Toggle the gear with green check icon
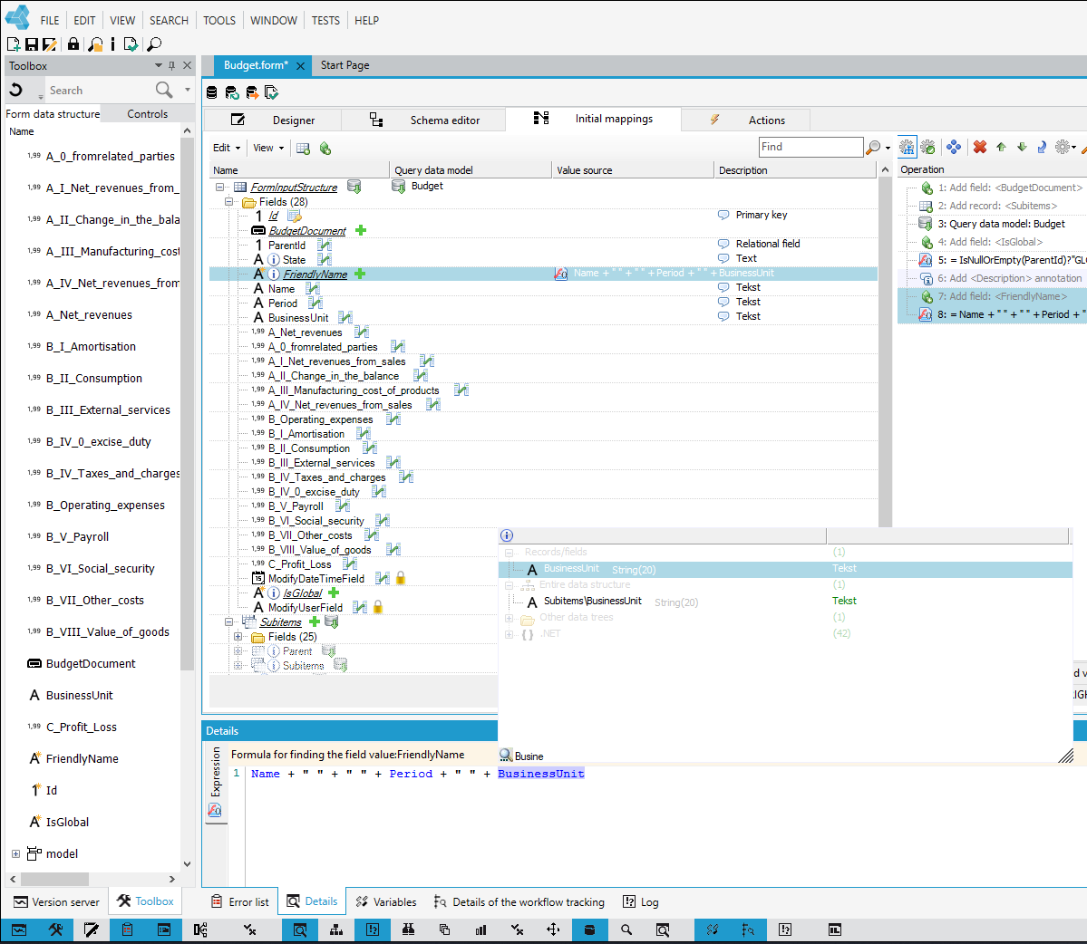 tap(928, 147)
